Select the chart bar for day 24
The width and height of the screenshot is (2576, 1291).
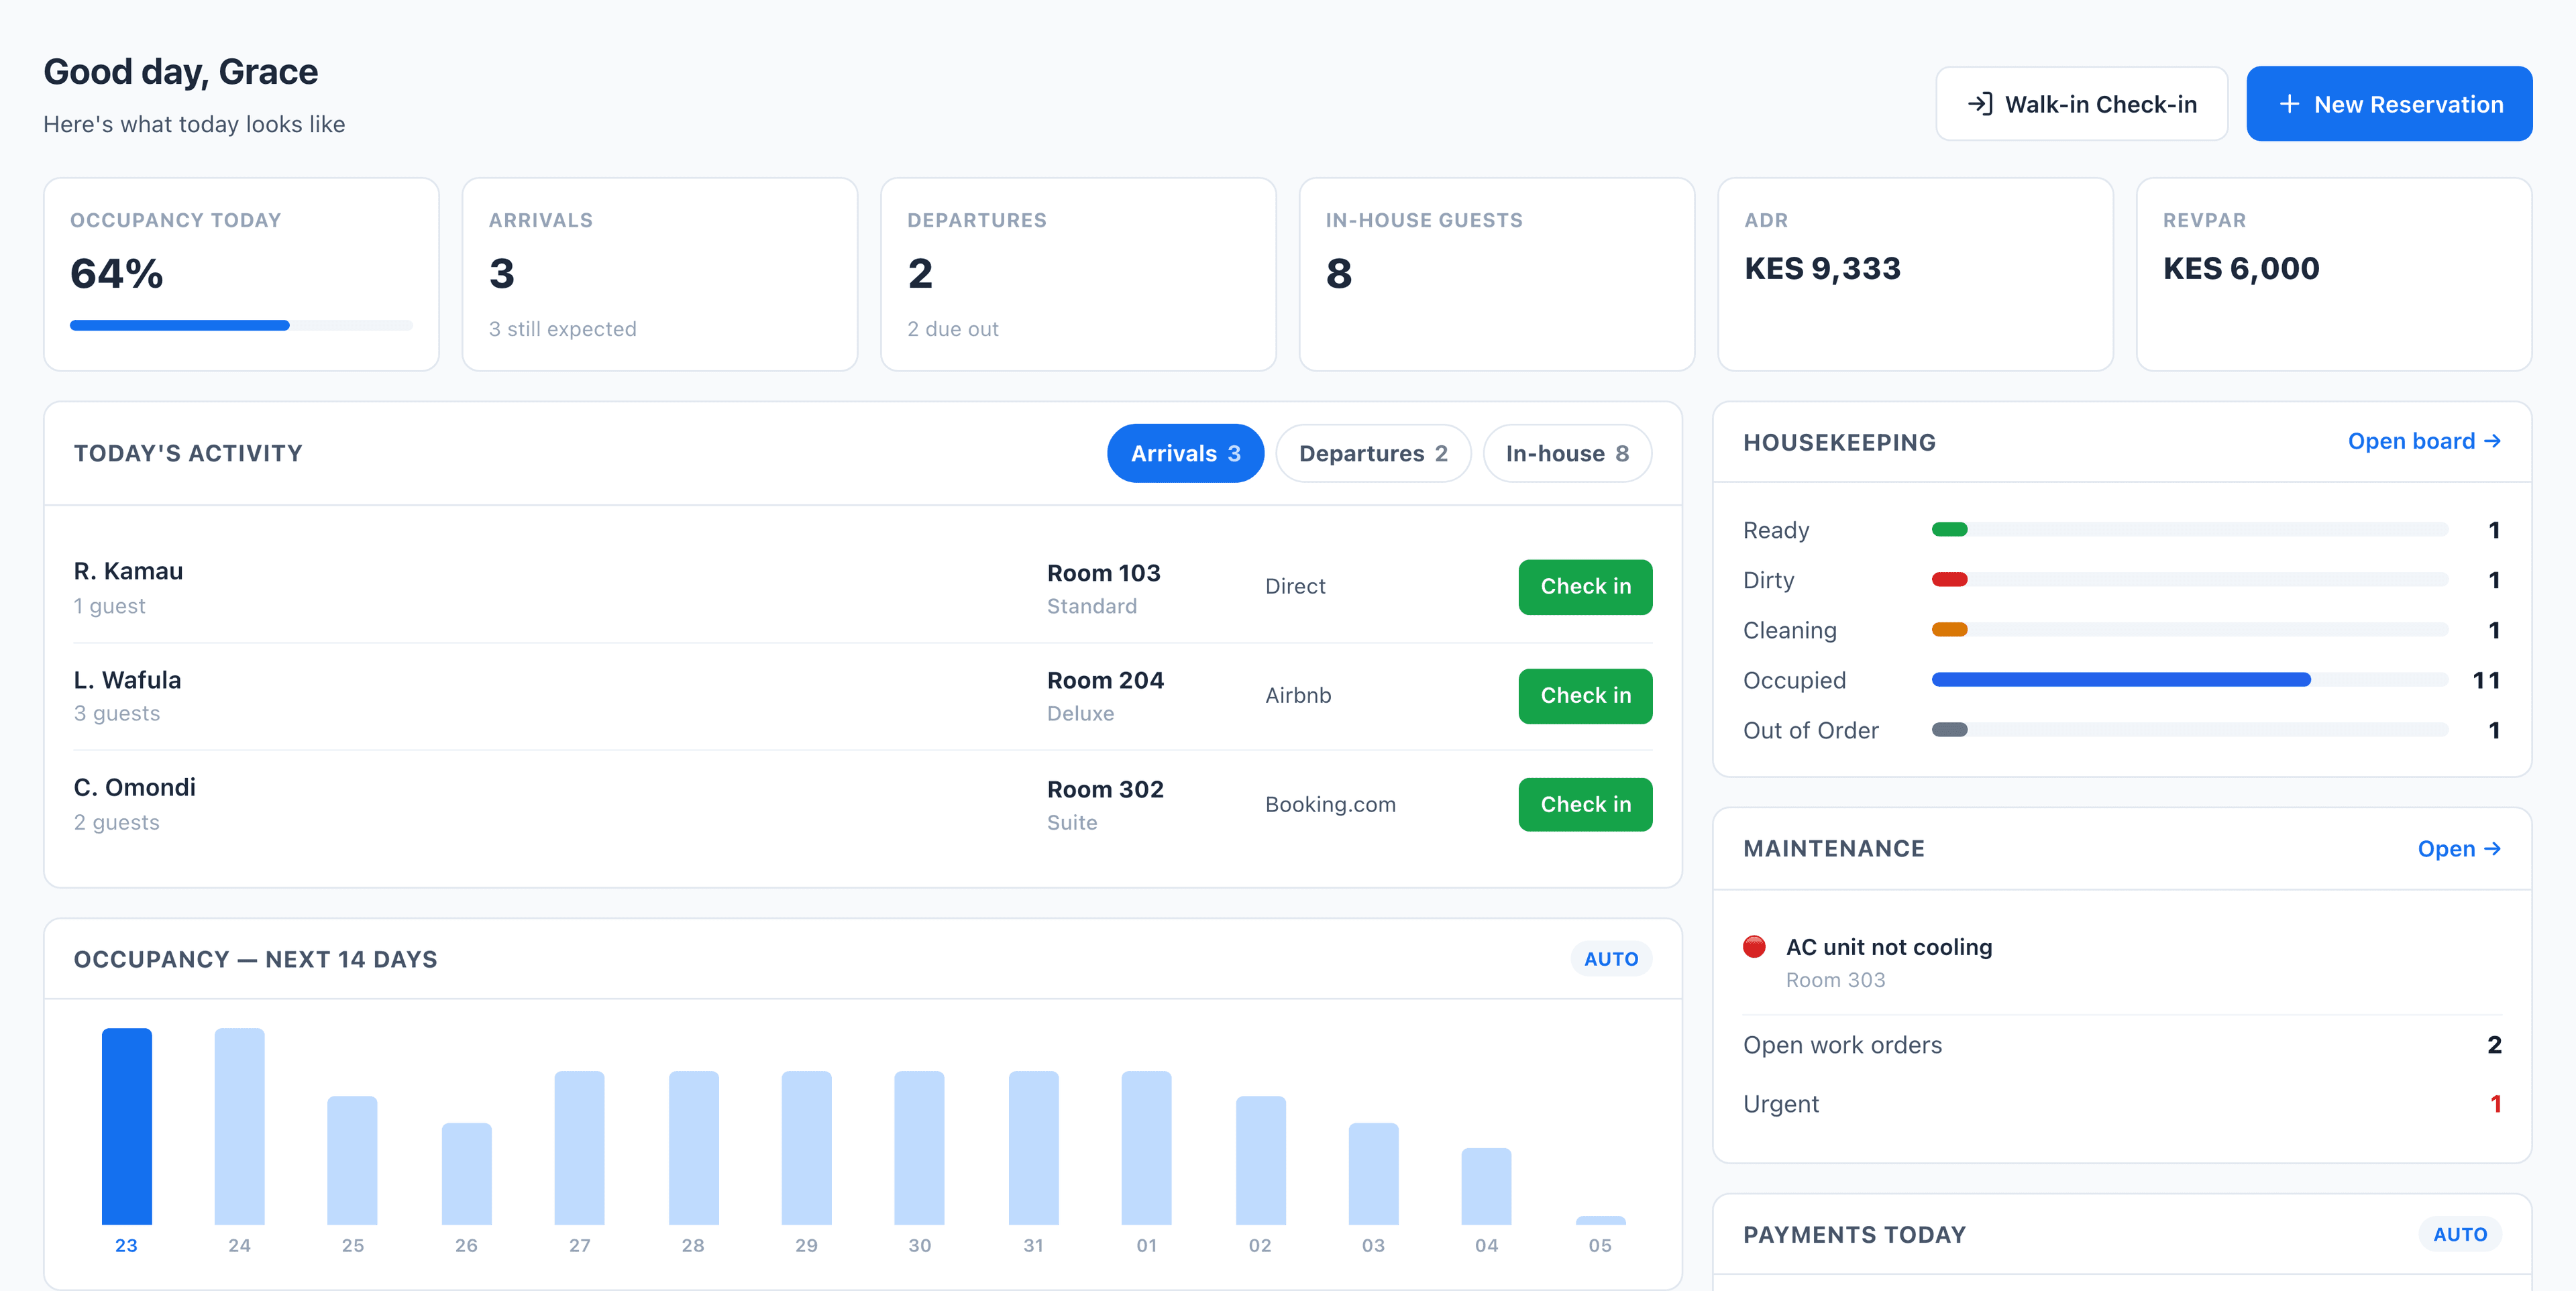(x=240, y=1126)
